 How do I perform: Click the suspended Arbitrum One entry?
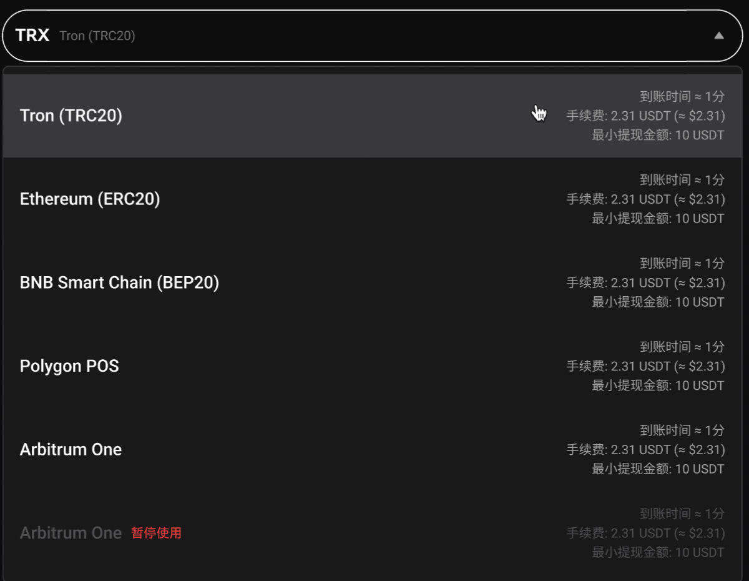click(373, 533)
